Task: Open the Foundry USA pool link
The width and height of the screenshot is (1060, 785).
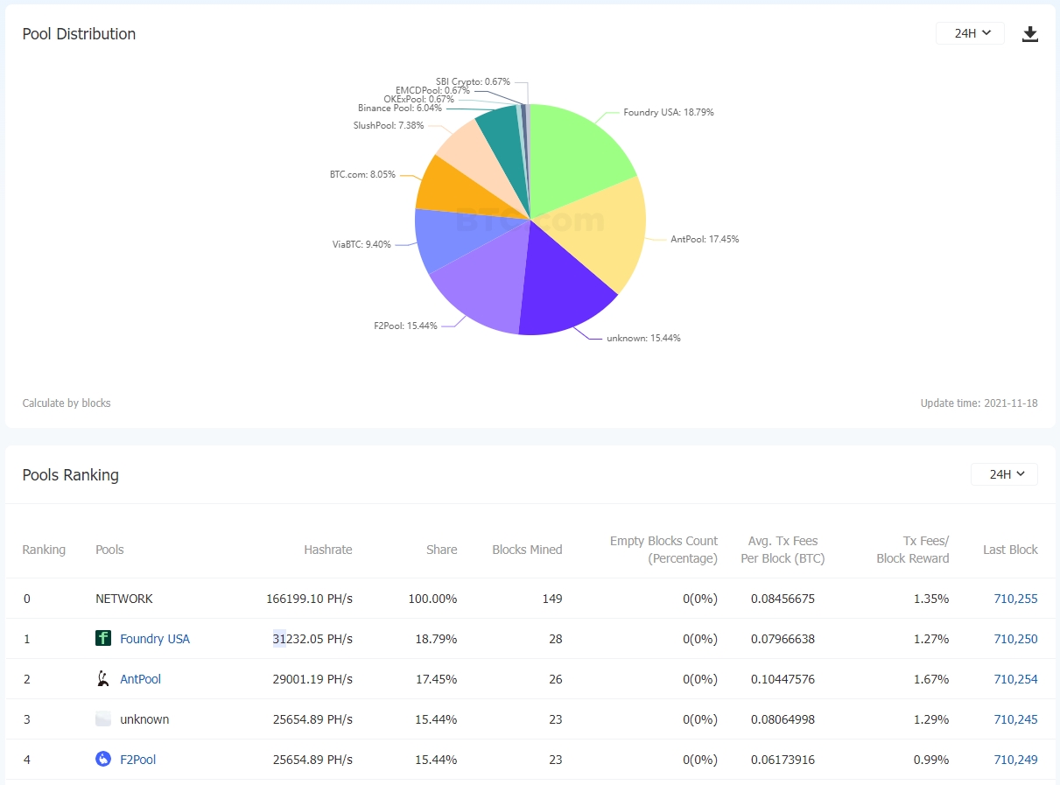Action: point(155,639)
